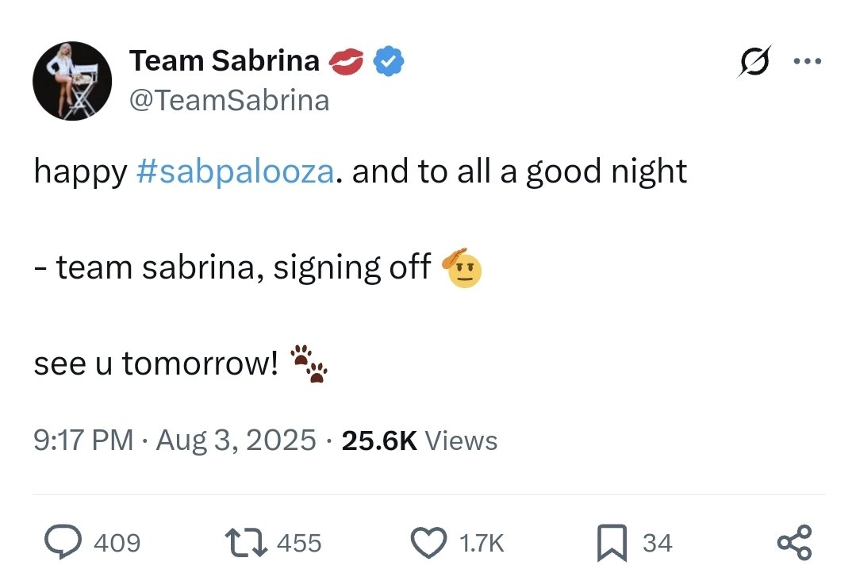Image resolution: width=856 pixels, height=577 pixels.
Task: Click the Grok slashed-circle icon
Action: (x=754, y=61)
